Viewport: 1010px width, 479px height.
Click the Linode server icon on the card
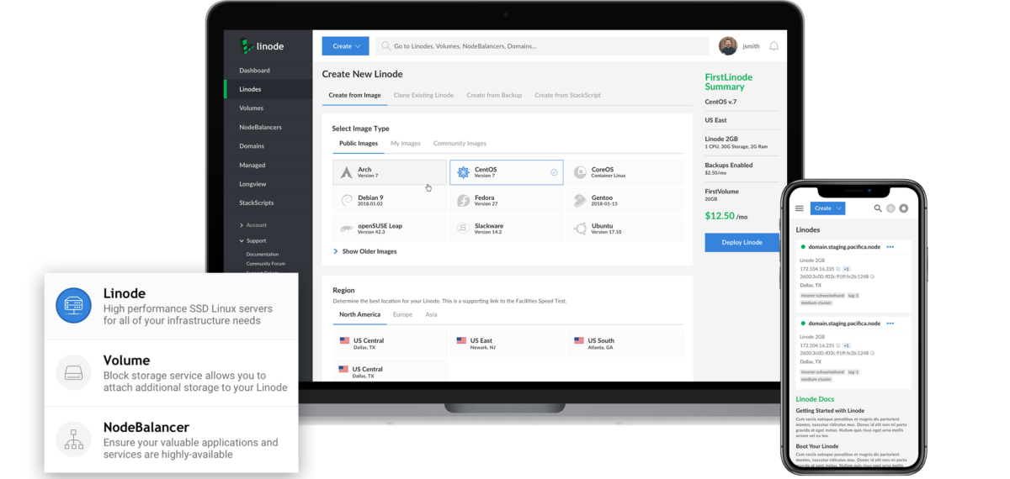(x=73, y=305)
